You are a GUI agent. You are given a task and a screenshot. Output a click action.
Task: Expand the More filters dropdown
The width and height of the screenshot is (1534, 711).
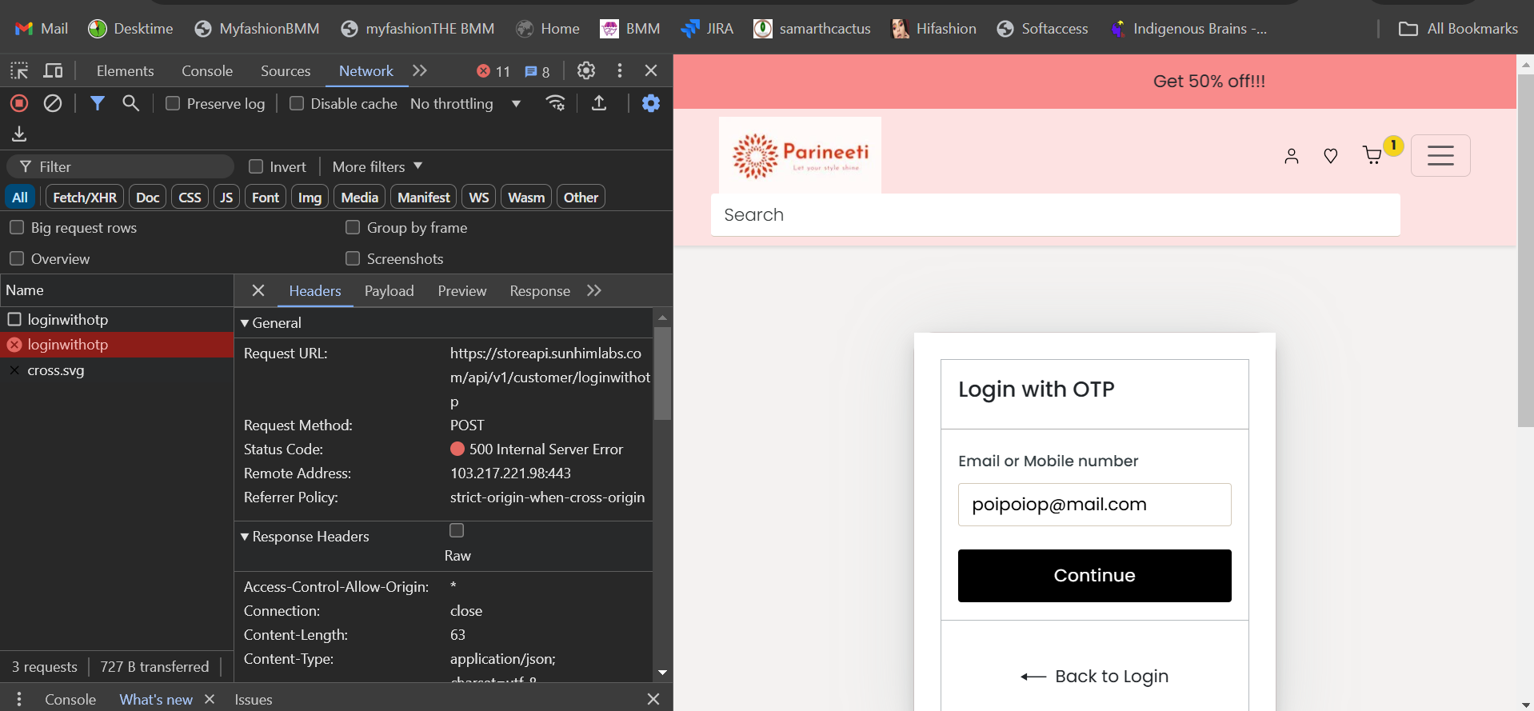pyautogui.click(x=377, y=166)
